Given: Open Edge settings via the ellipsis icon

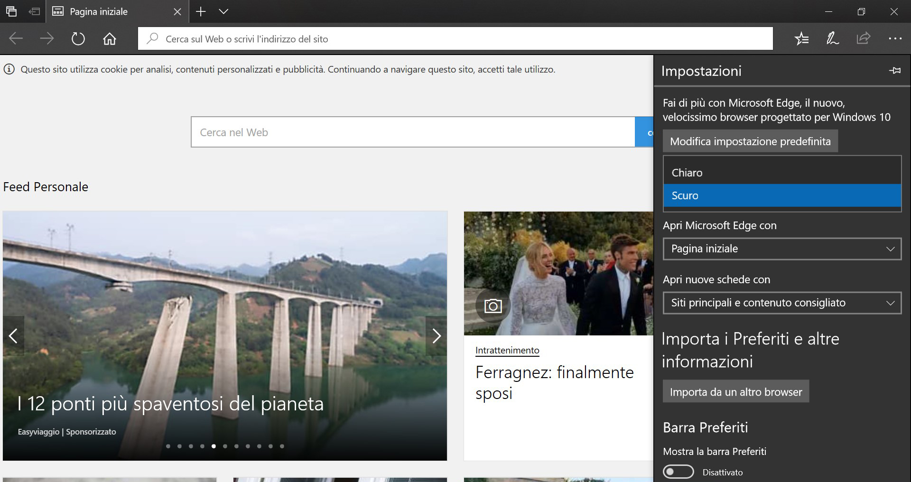Looking at the screenshot, I should [895, 38].
